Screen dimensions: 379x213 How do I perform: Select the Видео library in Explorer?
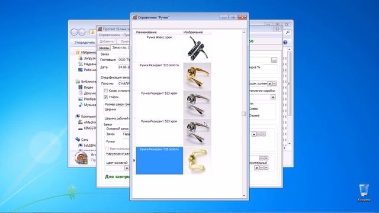(86, 87)
